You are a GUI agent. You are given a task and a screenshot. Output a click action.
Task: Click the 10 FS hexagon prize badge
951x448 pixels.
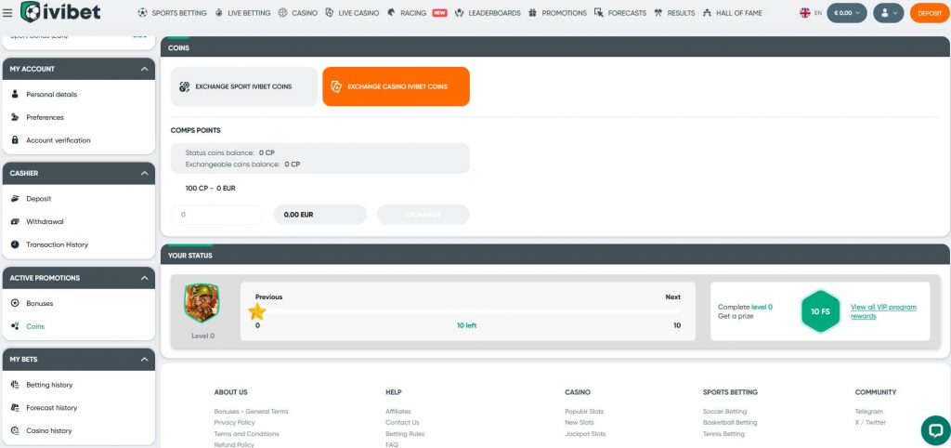[x=820, y=311]
